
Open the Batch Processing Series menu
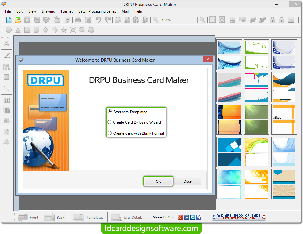tap(97, 11)
